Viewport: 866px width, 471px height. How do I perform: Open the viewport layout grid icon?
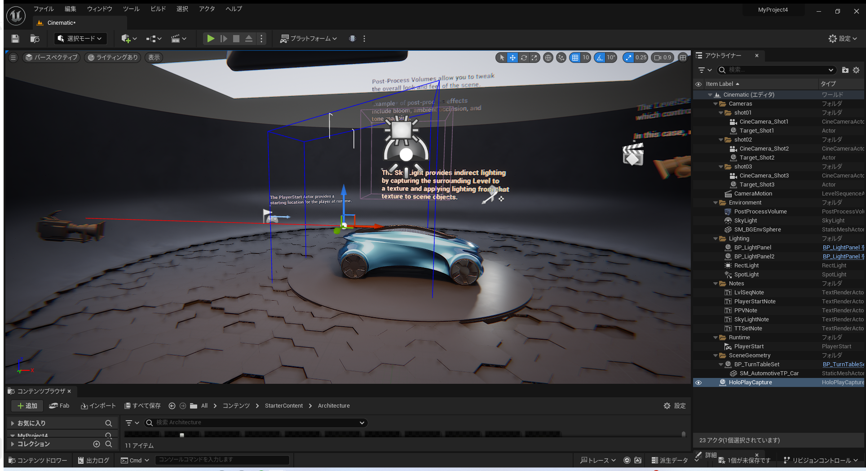coord(683,58)
